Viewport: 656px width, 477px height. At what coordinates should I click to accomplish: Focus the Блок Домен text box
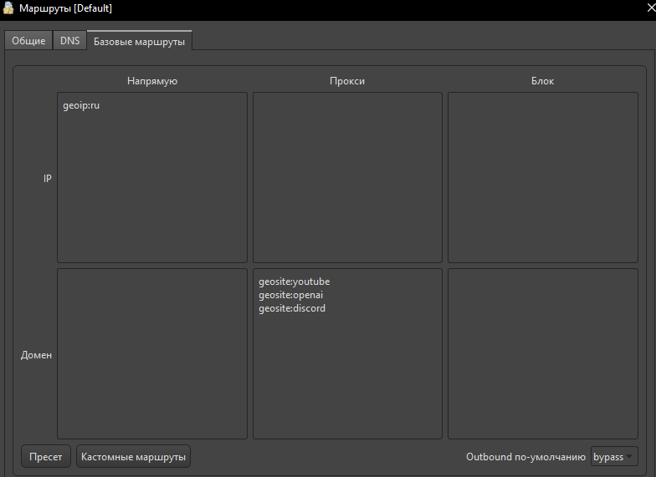click(543, 354)
